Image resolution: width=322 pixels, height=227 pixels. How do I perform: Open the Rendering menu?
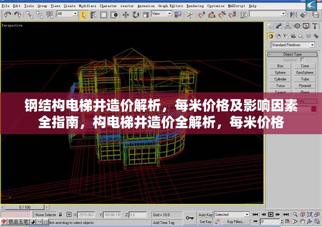coord(195,6)
